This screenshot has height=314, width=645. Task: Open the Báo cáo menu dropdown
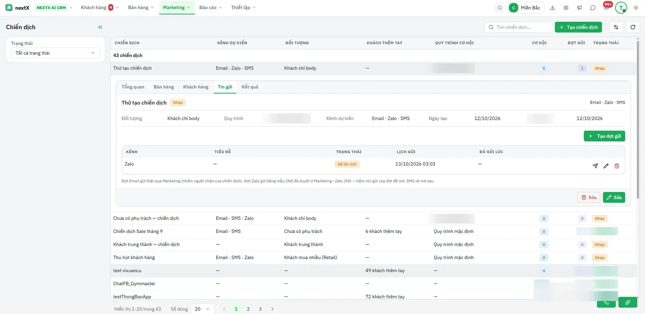point(211,8)
